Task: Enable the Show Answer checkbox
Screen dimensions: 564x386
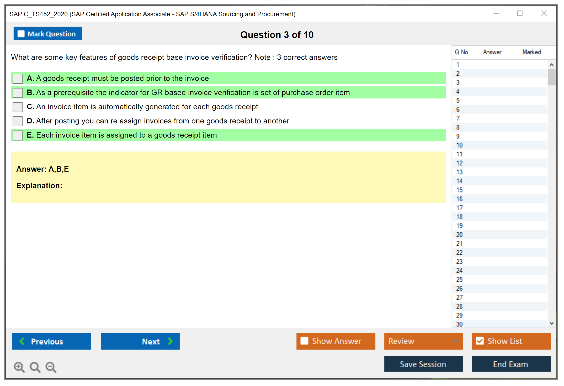Action: click(304, 341)
